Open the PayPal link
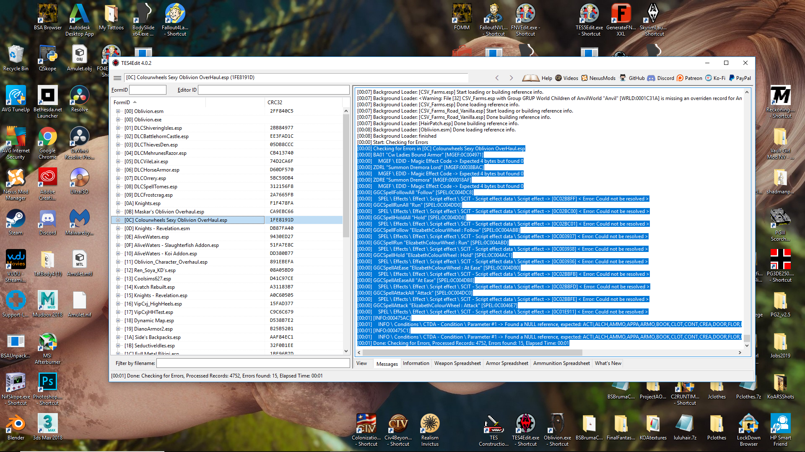805x452 pixels. pyautogui.click(x=740, y=78)
